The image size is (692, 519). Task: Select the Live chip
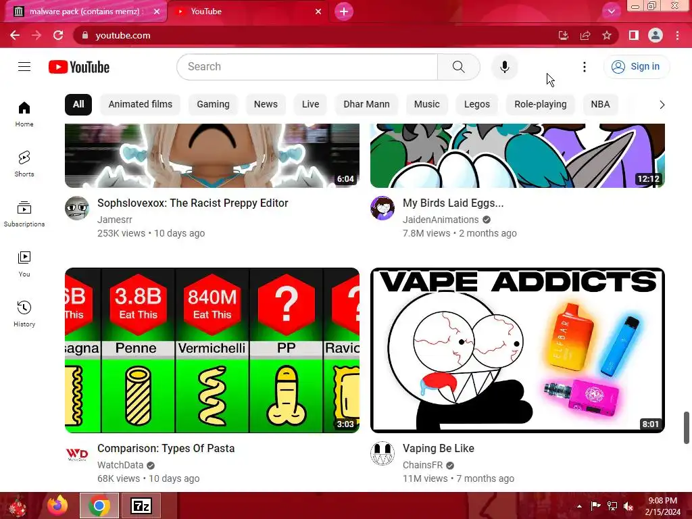click(311, 105)
